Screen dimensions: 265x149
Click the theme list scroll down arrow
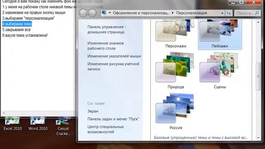pos(258,138)
